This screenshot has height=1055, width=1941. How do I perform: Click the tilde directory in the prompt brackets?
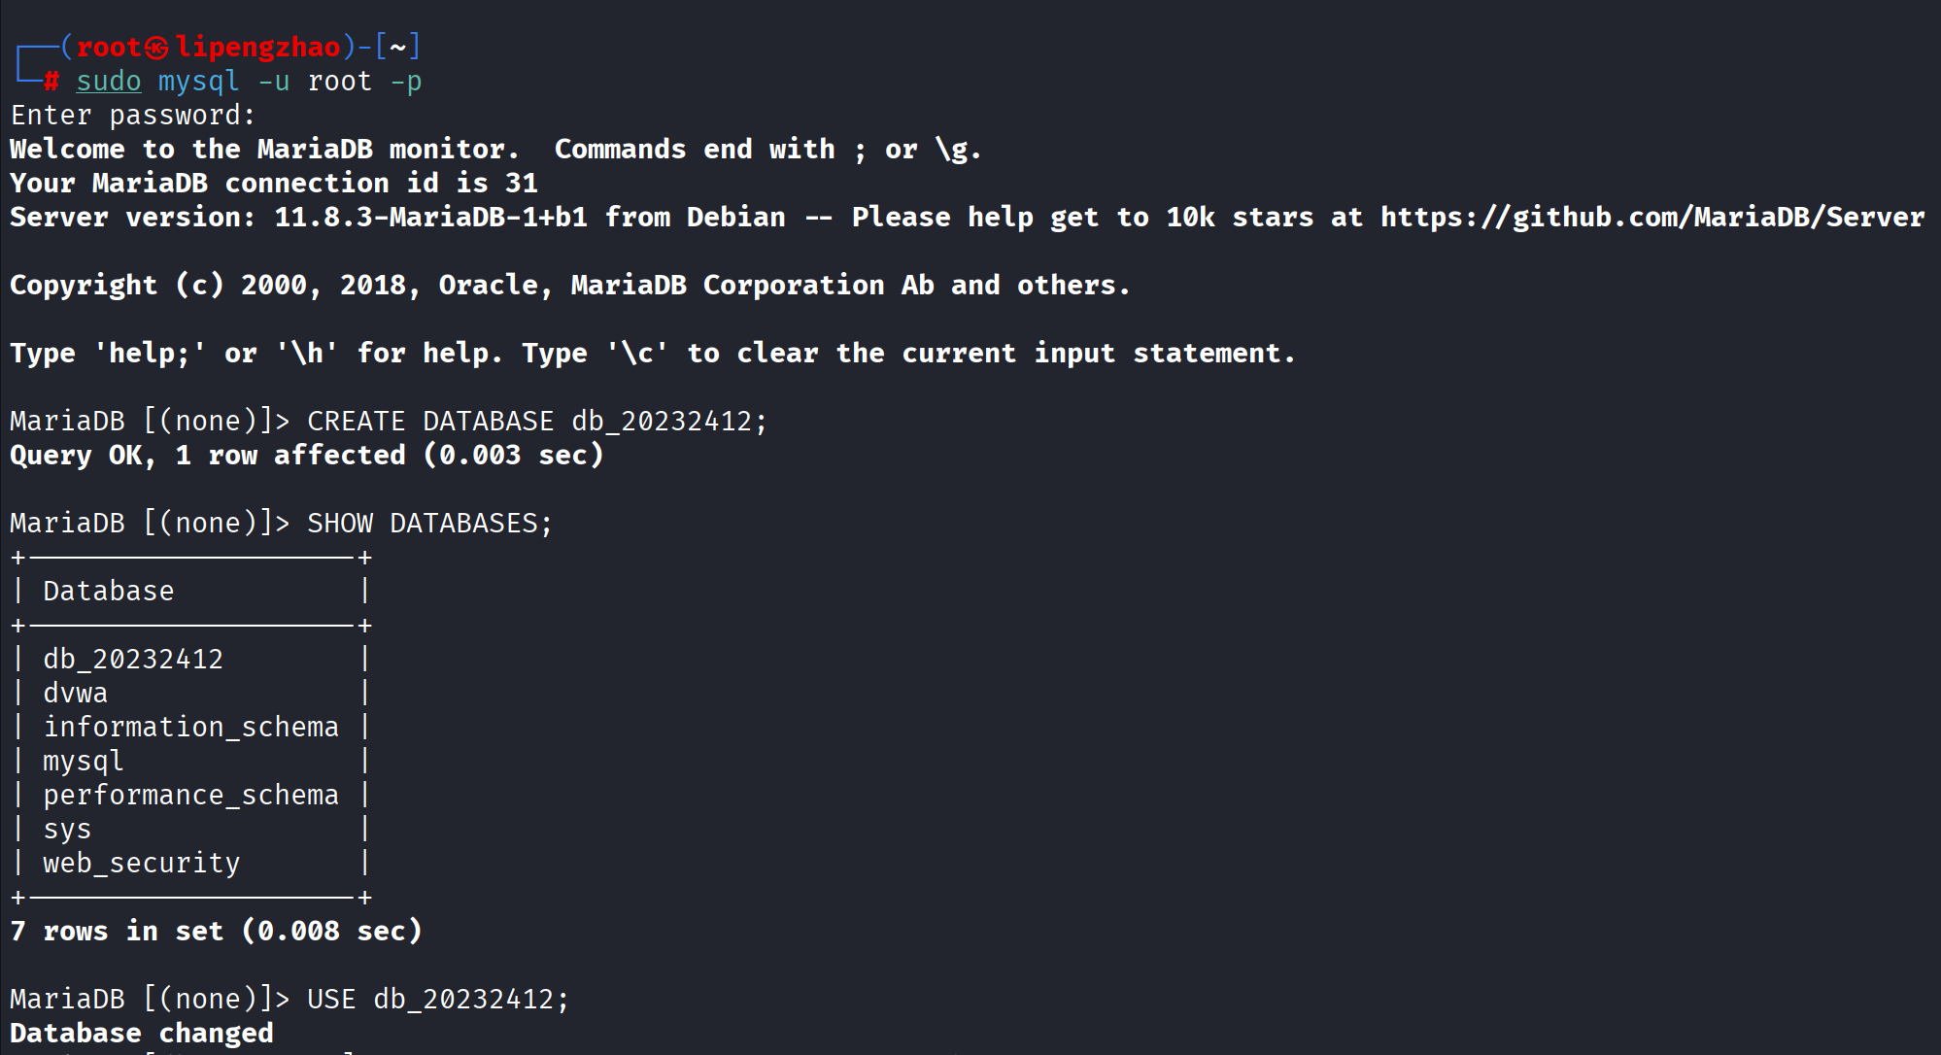[x=397, y=47]
